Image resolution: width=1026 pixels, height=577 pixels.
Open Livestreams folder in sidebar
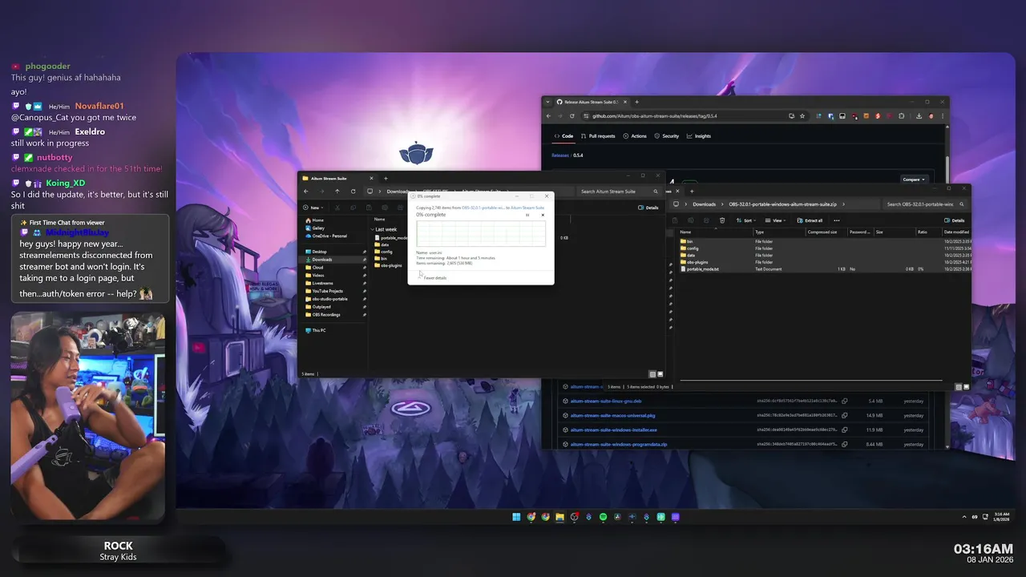tap(320, 283)
